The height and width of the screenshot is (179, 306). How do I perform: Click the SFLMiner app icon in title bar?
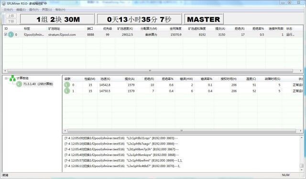(x=4, y=3)
